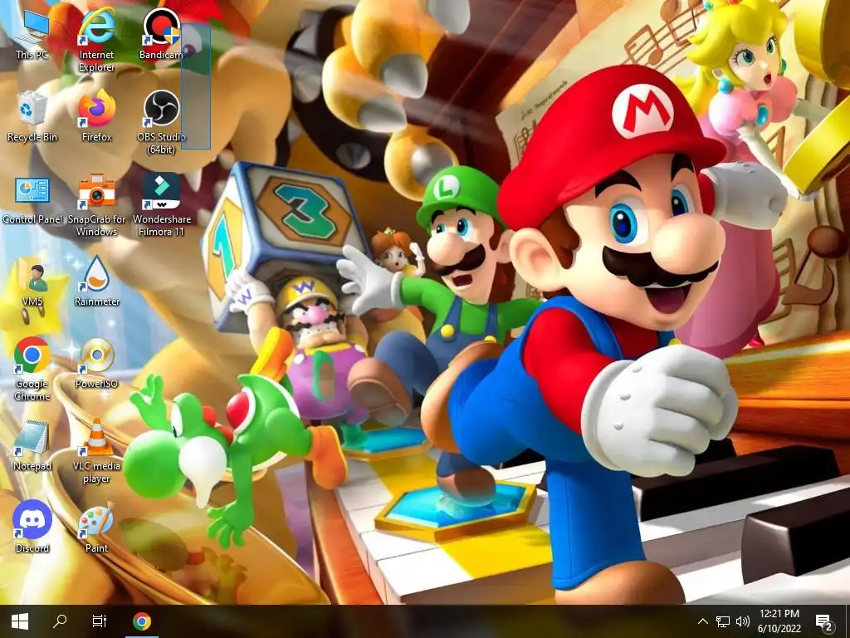The height and width of the screenshot is (638, 850).
Task: Select the Rainmeter desktop shortcut
Action: (96, 281)
